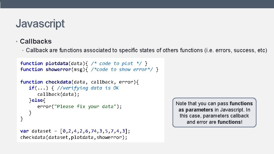The image size is (274, 154).
Task: Click the verifying data is OK comment
Action: 88,88
